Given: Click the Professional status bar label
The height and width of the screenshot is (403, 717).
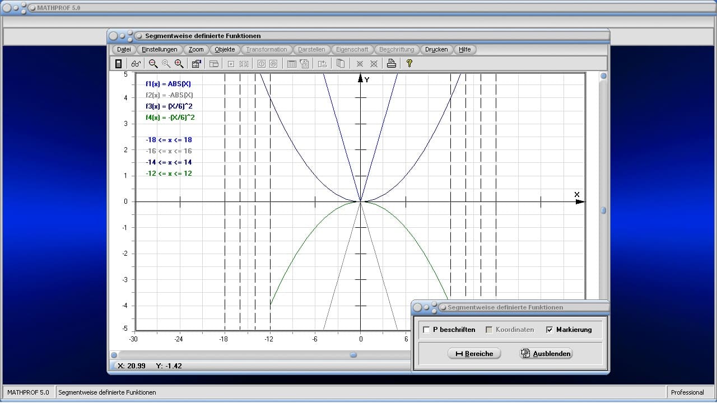Looking at the screenshot, I should (687, 392).
